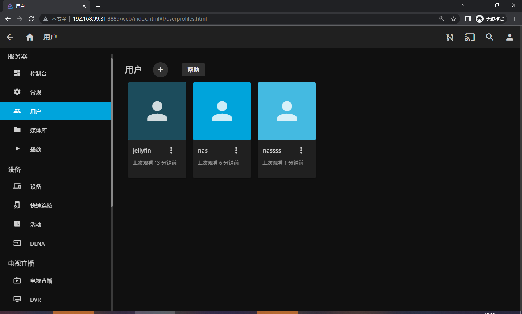Open the nassss user's three-dot menu
This screenshot has height=314, width=522.
301,150
